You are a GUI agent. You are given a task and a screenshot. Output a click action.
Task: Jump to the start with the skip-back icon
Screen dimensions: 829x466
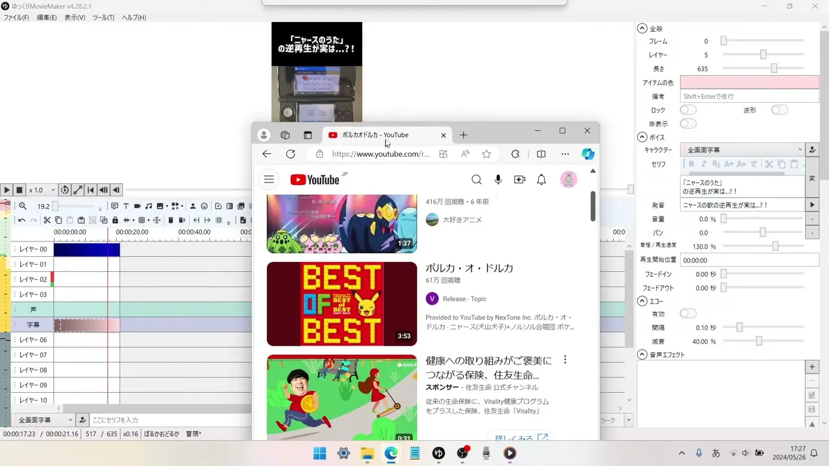tap(91, 190)
